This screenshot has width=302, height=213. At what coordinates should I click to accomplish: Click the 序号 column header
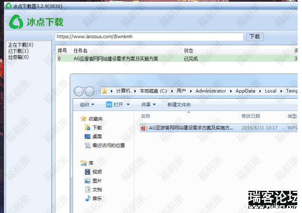click(x=62, y=51)
